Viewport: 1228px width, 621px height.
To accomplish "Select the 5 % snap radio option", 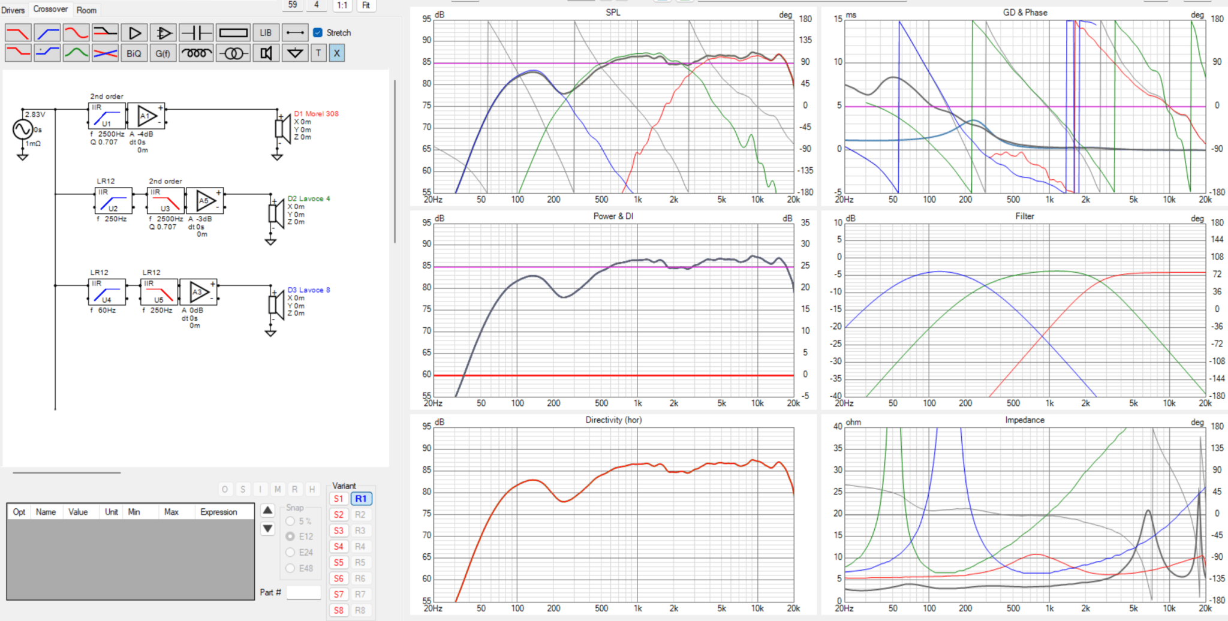I will click(290, 521).
